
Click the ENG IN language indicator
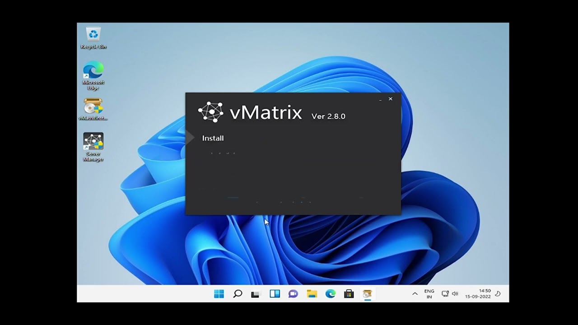(429, 294)
